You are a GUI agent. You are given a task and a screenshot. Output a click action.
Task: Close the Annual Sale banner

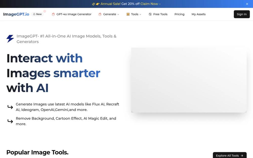pos(247,4)
